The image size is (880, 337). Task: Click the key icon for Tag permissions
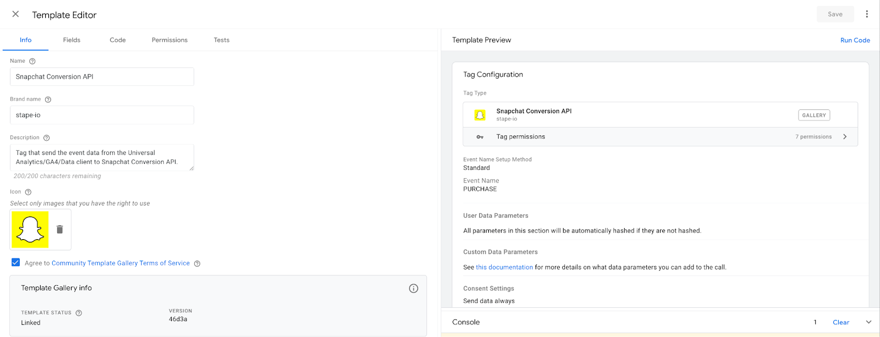pos(480,137)
